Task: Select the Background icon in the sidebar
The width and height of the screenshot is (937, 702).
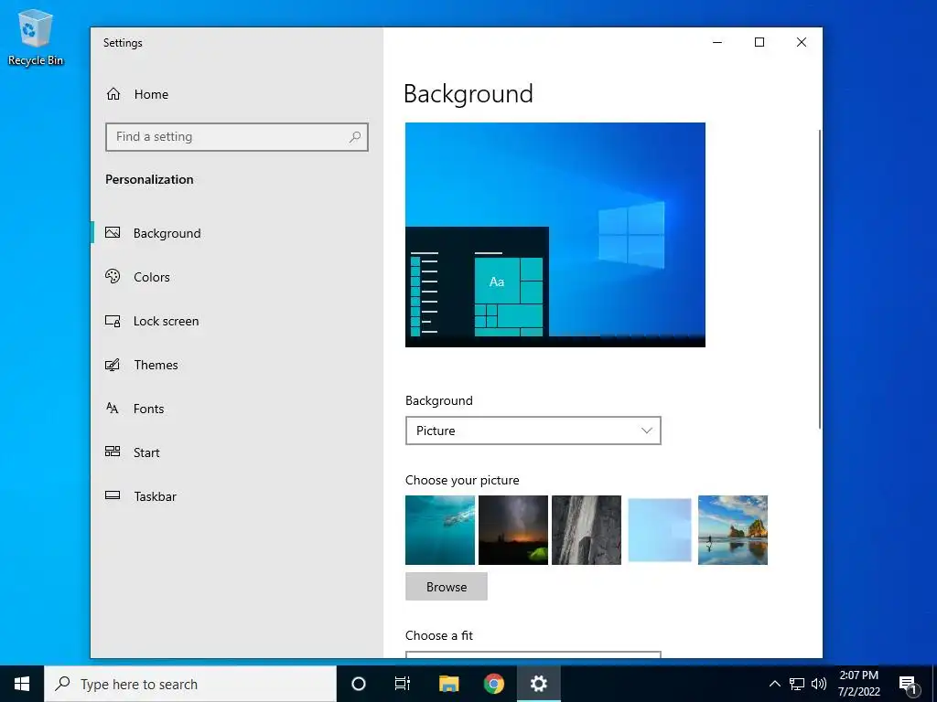Action: [113, 233]
